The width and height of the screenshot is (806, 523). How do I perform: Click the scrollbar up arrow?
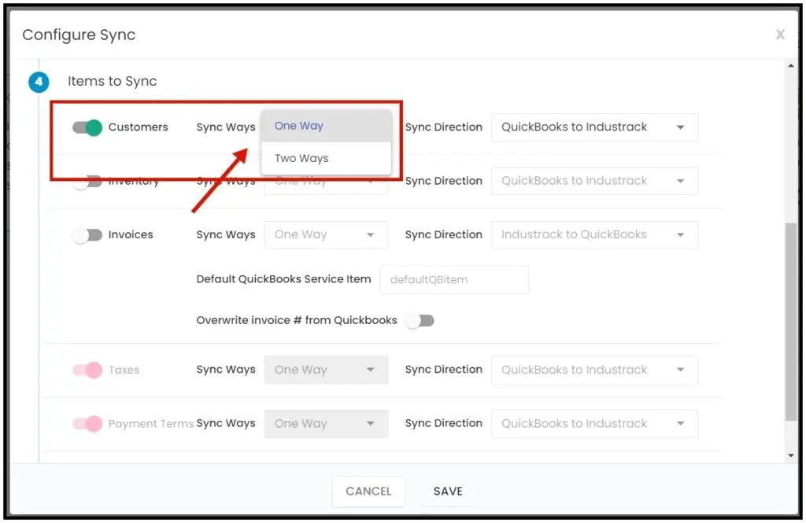click(790, 66)
